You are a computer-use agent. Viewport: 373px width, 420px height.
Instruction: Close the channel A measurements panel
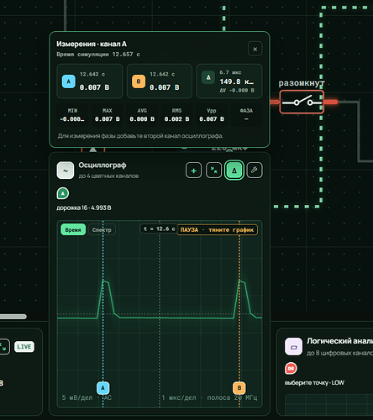point(255,49)
